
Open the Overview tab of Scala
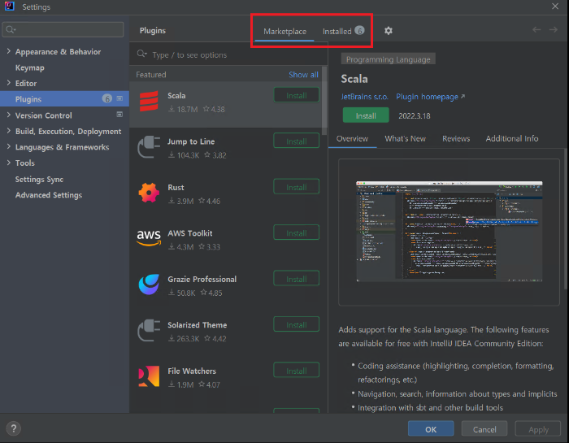(352, 139)
